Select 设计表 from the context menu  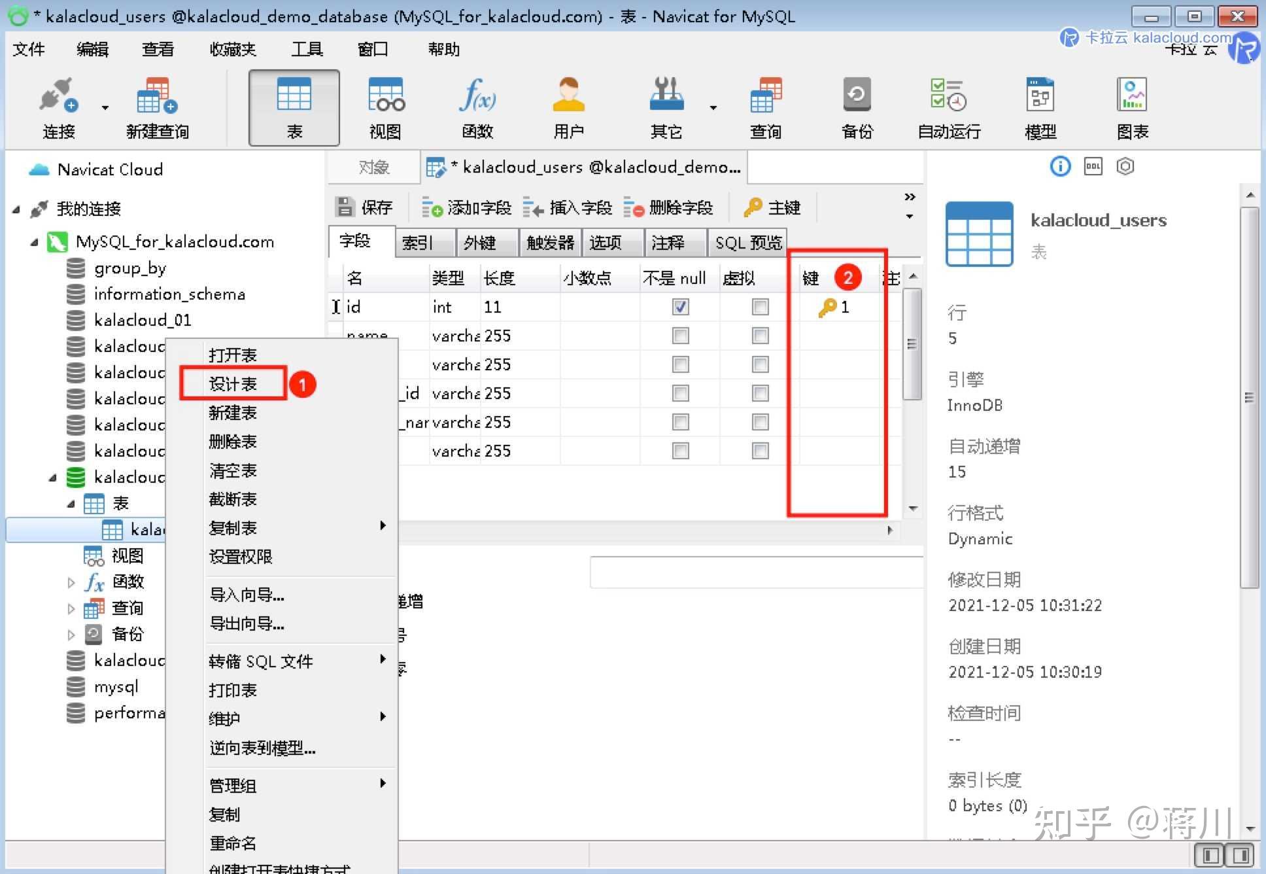coord(232,383)
